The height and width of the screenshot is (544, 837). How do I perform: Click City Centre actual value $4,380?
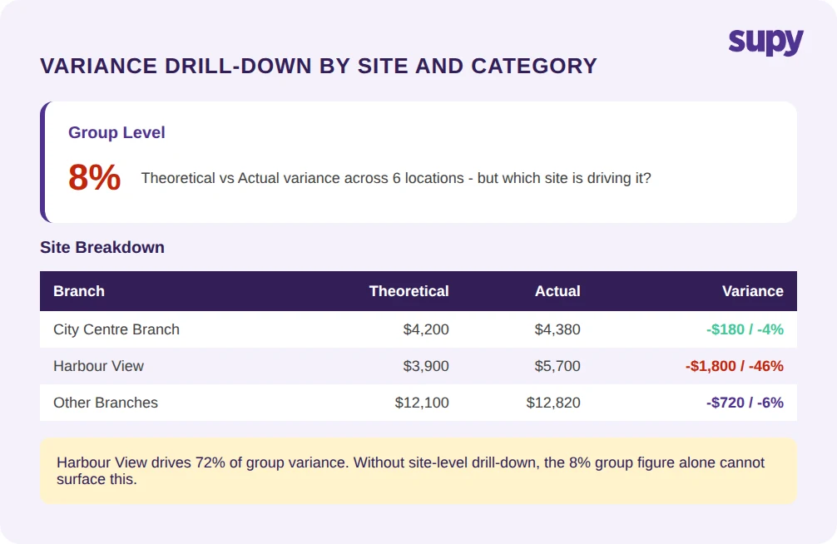click(557, 329)
